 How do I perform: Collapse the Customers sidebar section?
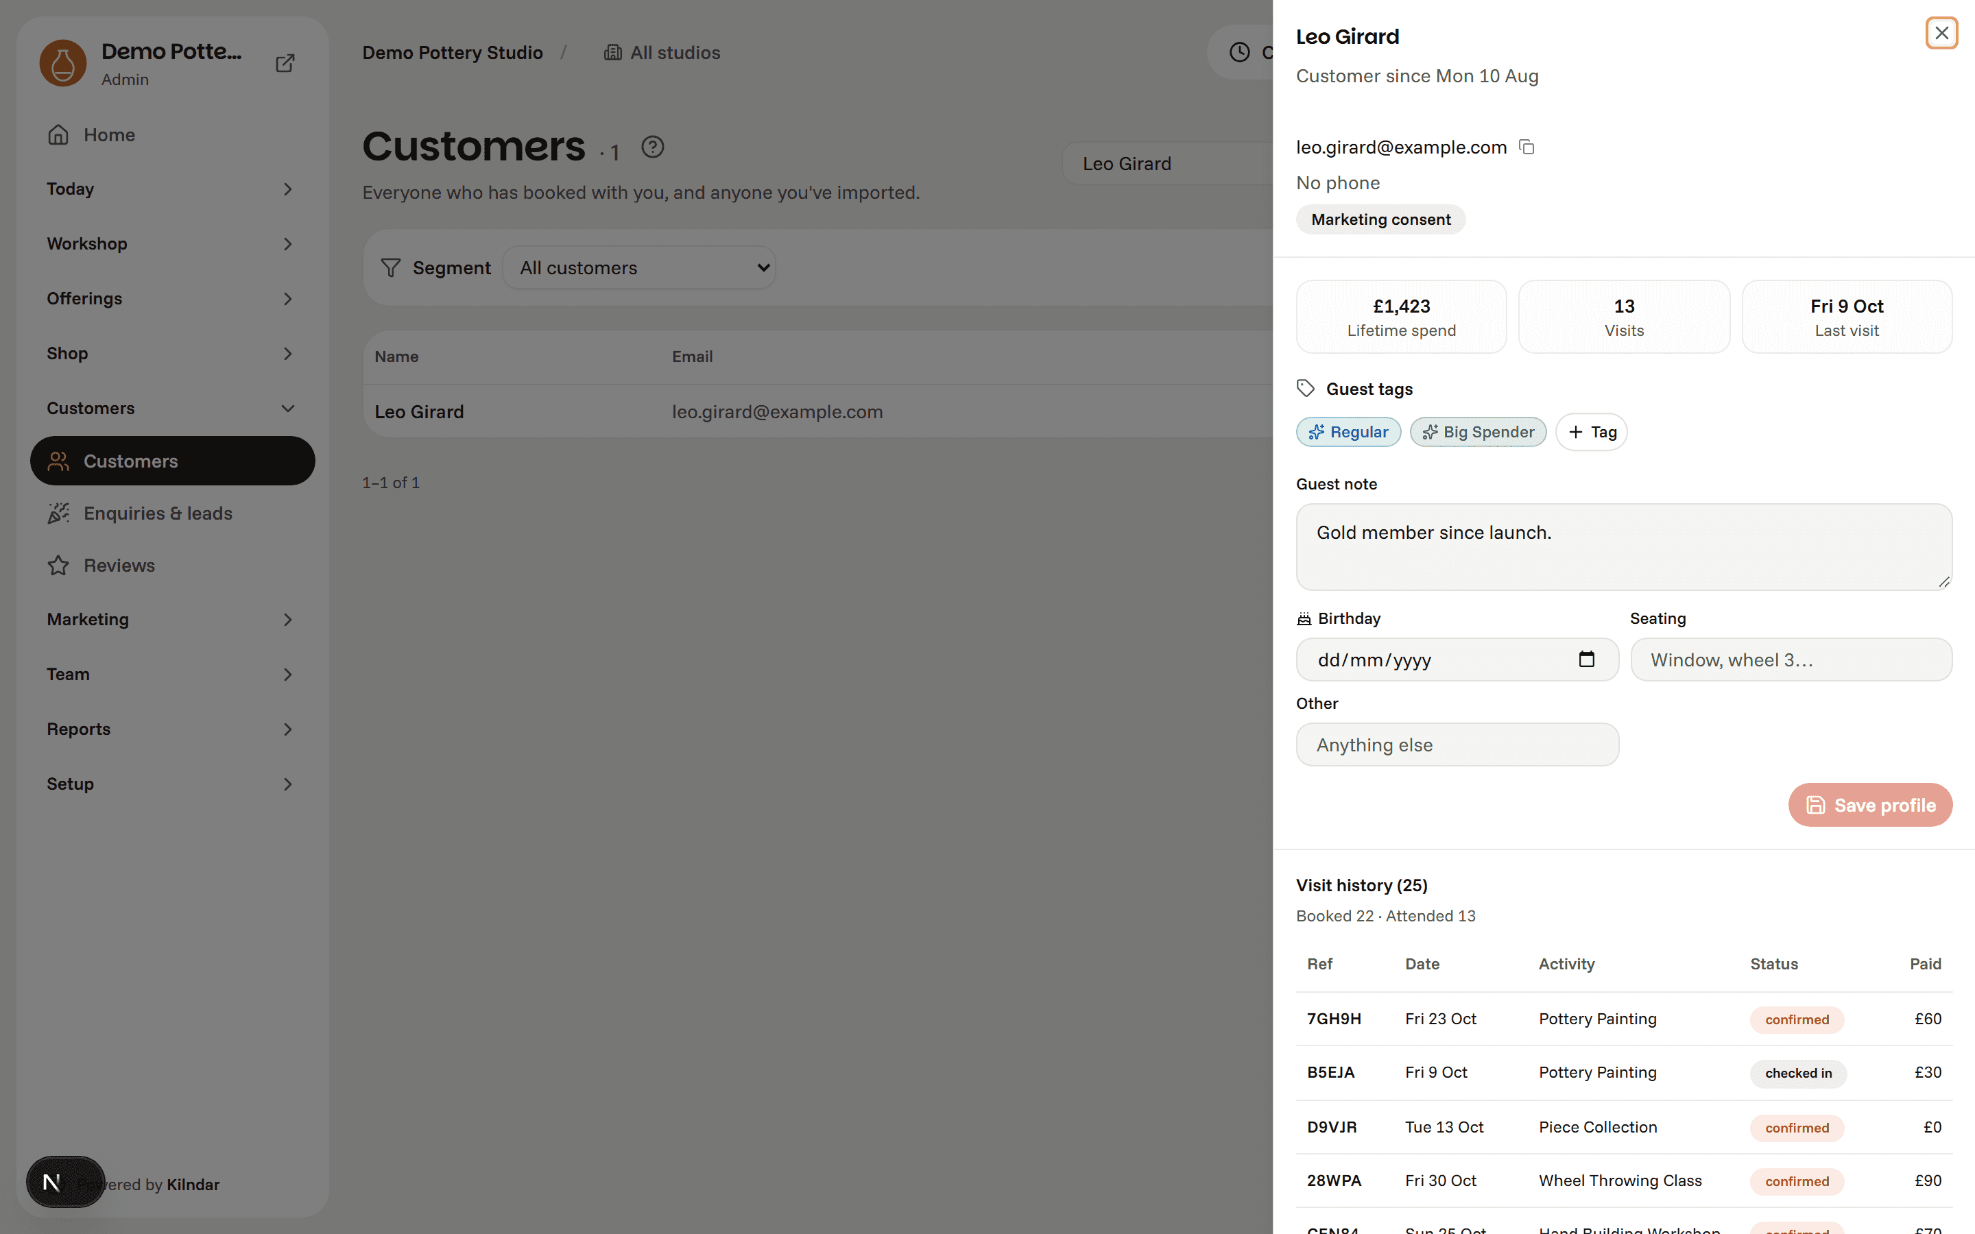tap(172, 408)
